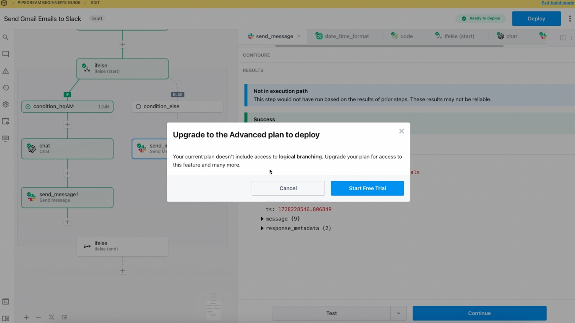
Task: Click the workflow title Send Gmail Emails to Slack
Action: coord(42,19)
